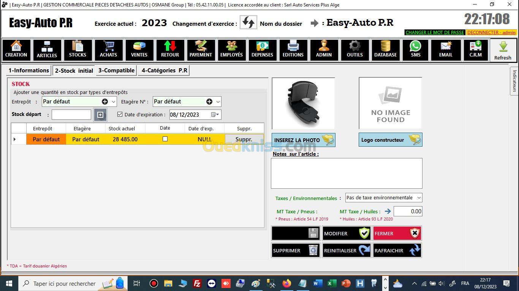Open the ACHATS shopping cart module
Screen dimensions: 519x291
(x=108, y=50)
